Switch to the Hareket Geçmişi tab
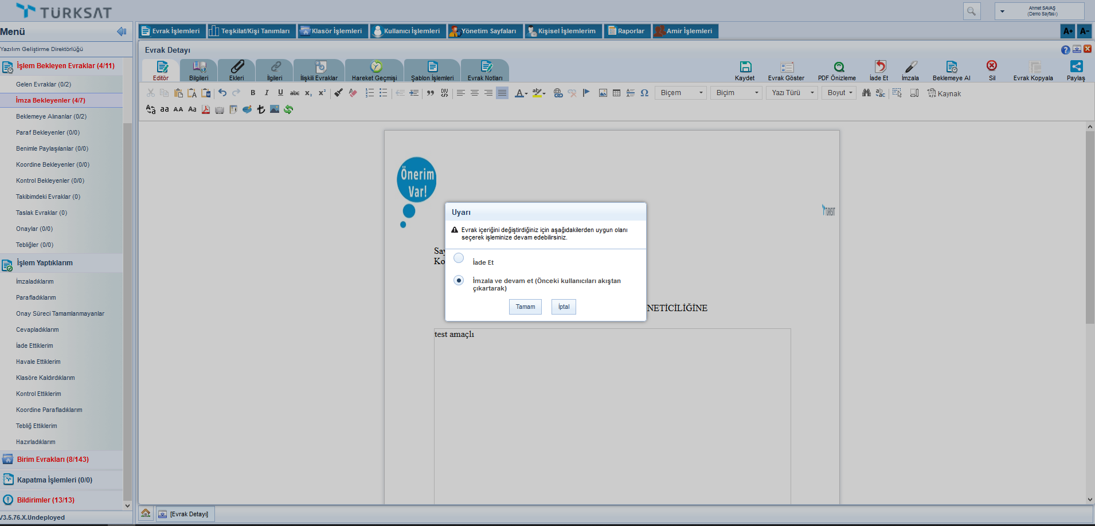Image resolution: width=1095 pixels, height=526 pixels. 374,70
